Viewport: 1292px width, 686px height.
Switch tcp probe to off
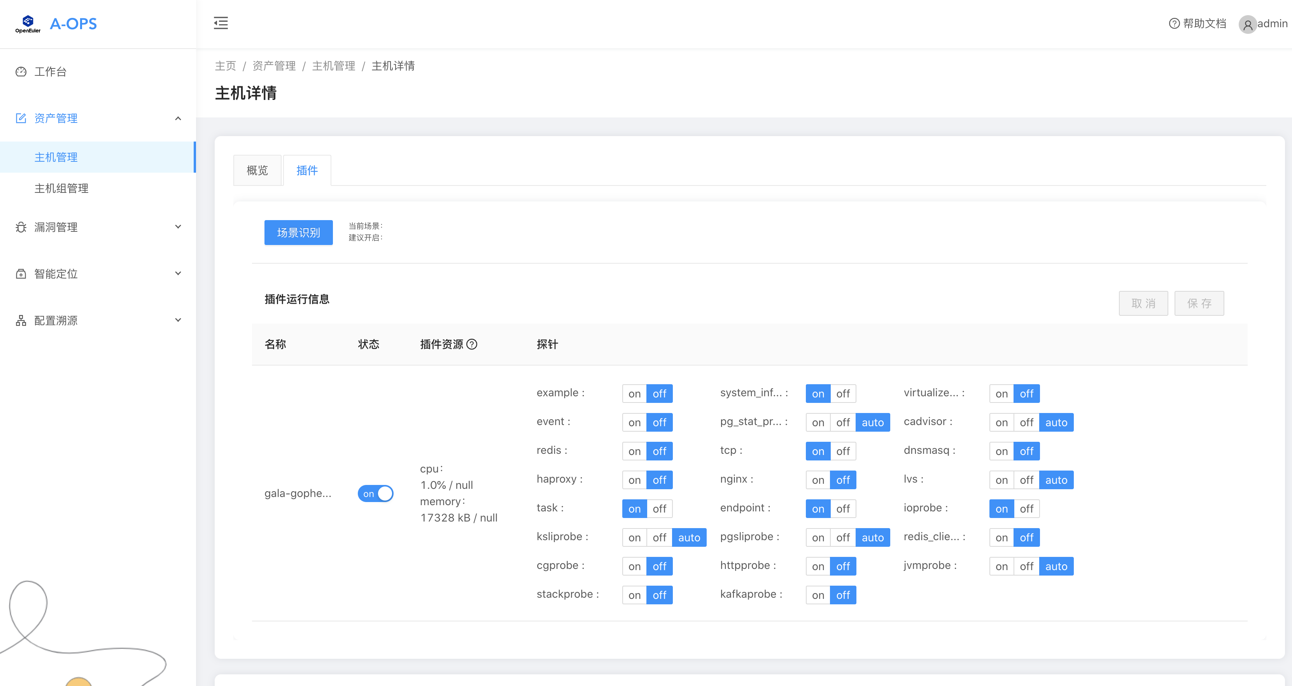(x=843, y=451)
